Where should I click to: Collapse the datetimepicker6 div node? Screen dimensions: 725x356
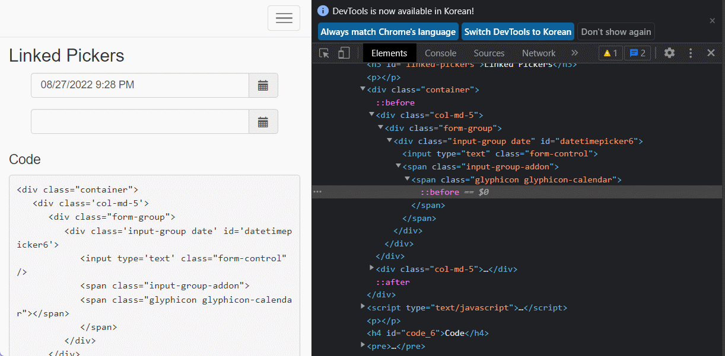pyautogui.click(x=390, y=141)
